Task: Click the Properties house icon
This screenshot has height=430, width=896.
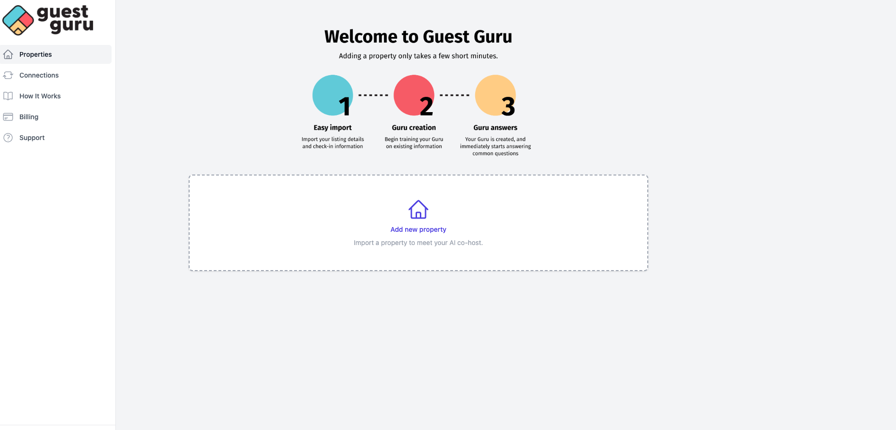Action: (x=8, y=54)
